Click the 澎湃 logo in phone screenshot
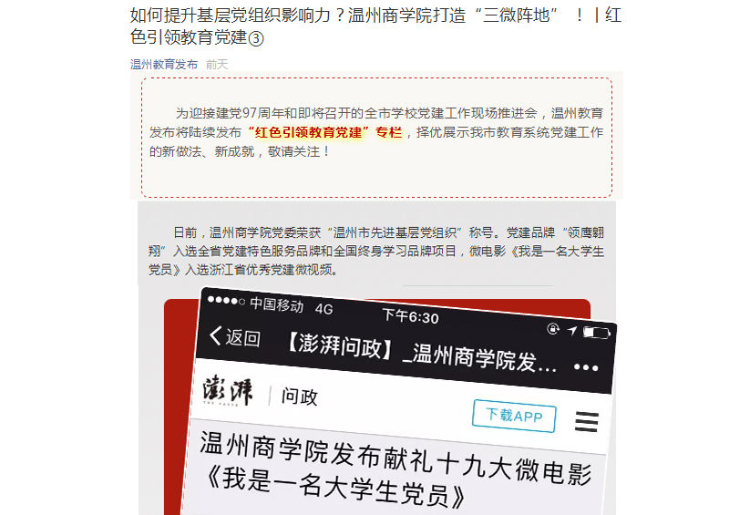Viewport: 729px width, 515px height. 228,391
